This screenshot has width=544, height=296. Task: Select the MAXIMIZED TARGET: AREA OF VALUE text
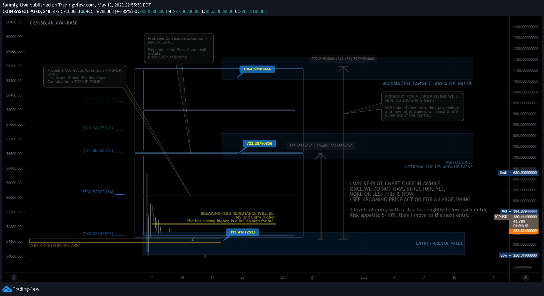tap(428, 84)
